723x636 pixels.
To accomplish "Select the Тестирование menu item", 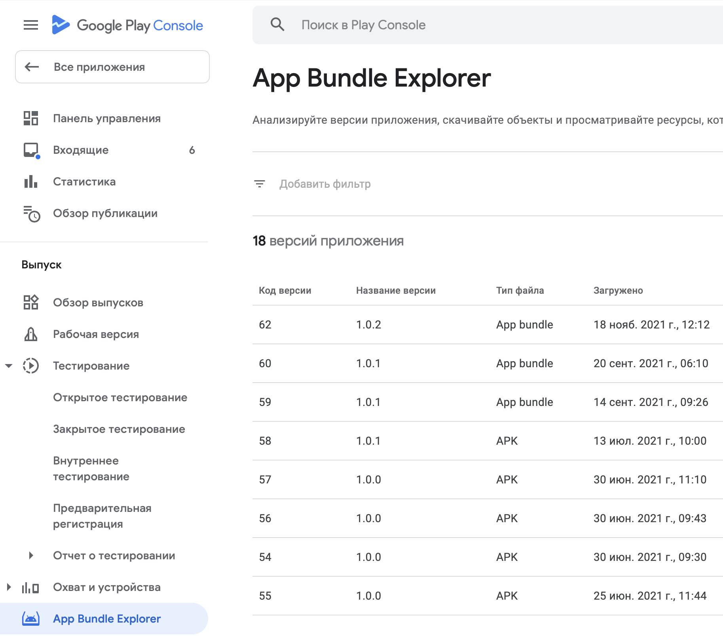I will point(91,366).
